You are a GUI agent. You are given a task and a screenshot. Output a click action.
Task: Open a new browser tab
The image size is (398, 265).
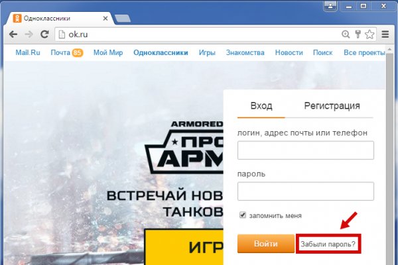122,17
